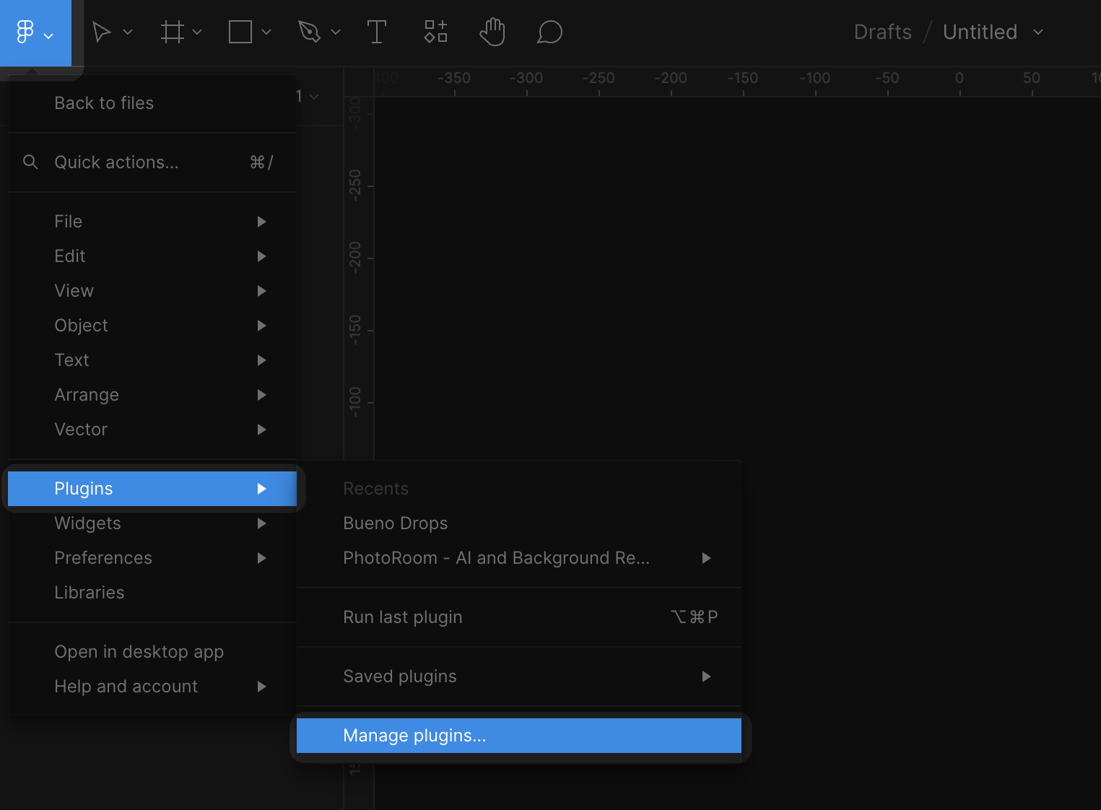The image size is (1101, 810).
Task: Select the Frame tool
Action: pos(172,32)
